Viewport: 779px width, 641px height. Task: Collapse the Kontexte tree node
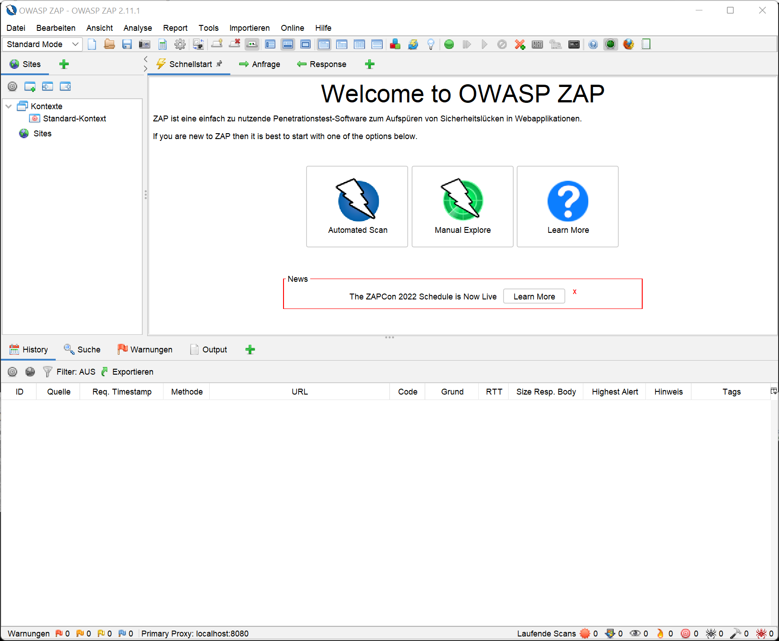9,106
